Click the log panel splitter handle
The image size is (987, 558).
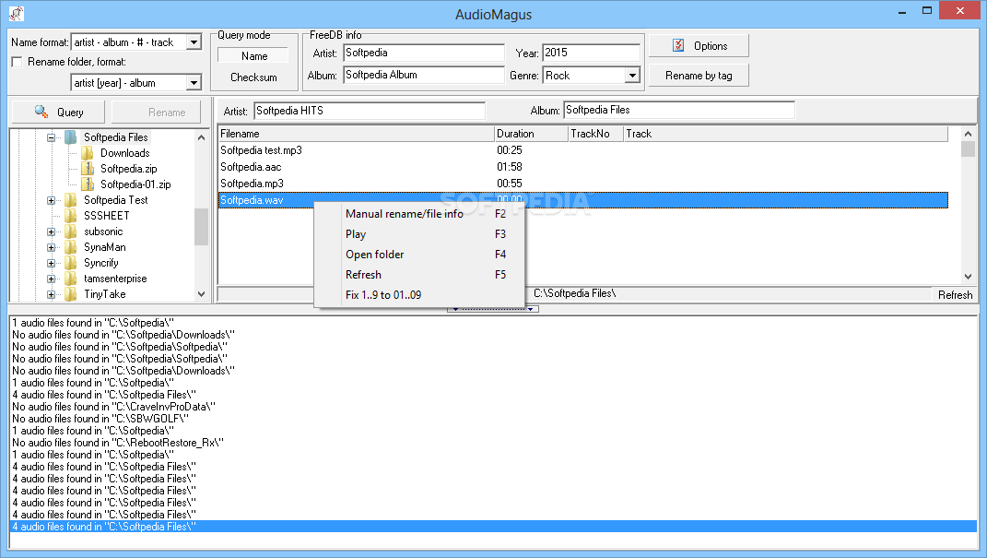click(493, 309)
